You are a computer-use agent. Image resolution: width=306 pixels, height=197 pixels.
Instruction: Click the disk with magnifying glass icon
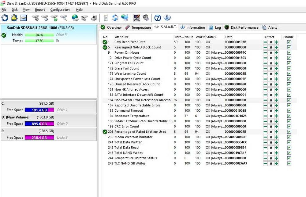64,18
